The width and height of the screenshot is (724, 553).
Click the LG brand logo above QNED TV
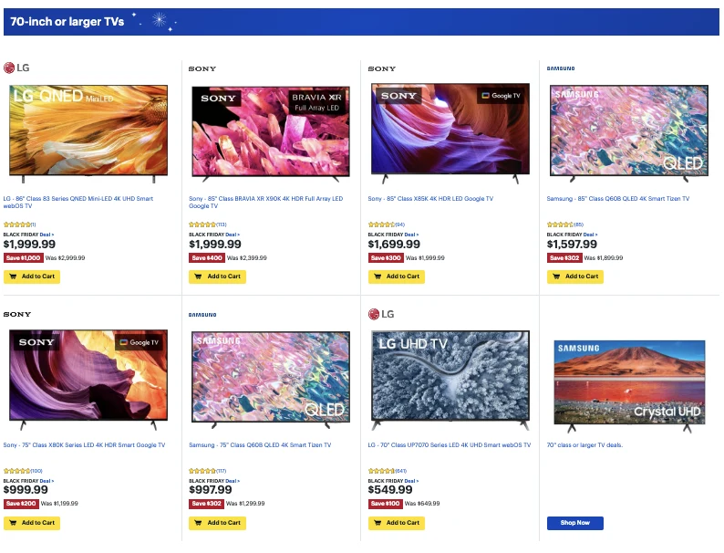click(16, 68)
